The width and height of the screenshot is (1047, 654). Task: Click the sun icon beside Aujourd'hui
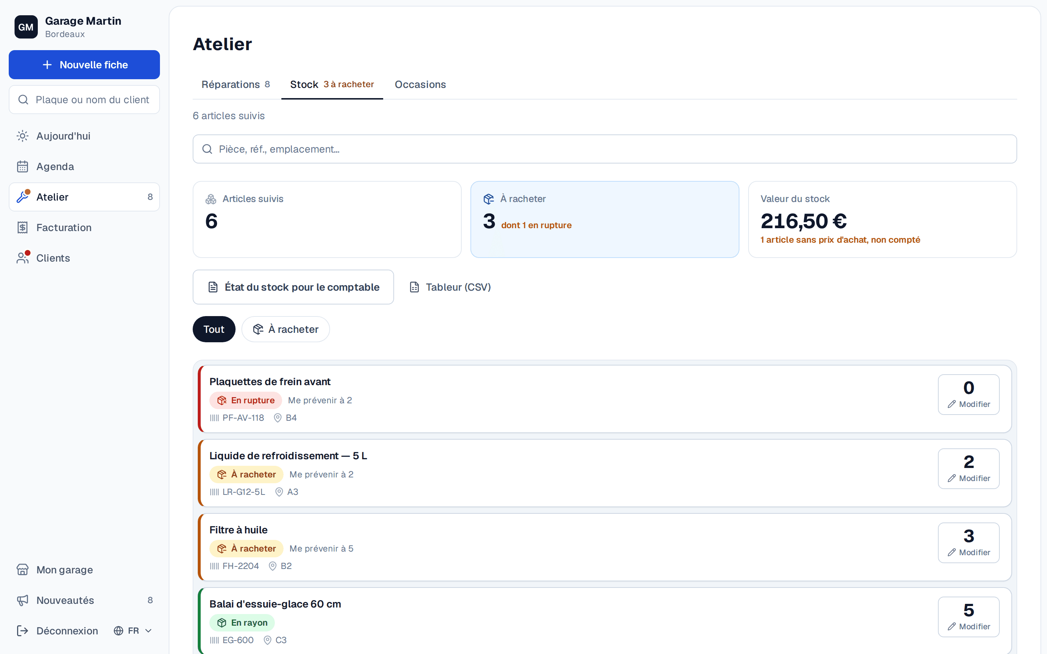[x=23, y=136]
